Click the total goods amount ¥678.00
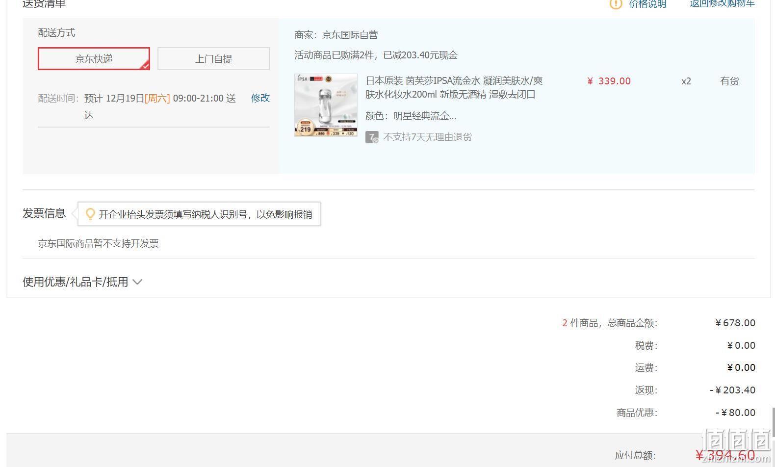This screenshot has width=775, height=467. click(735, 323)
